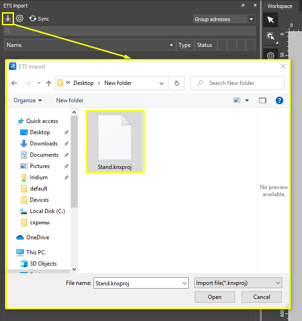Toggle the preview pane icon

[263, 100]
